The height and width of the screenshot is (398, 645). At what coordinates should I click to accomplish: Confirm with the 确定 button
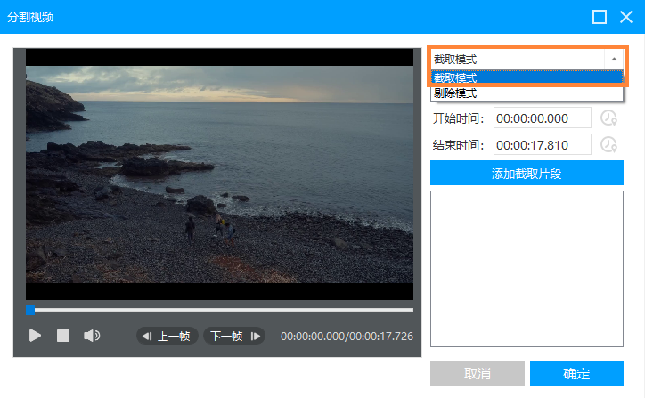pos(576,373)
